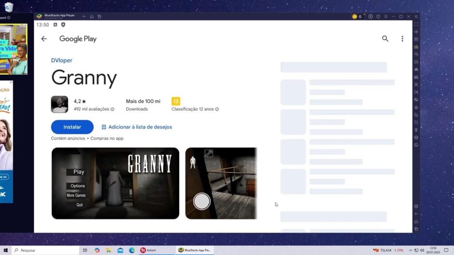Open BlueStacks settings gear in sidebar
The width and height of the screenshot is (454, 255).
(x=416, y=206)
